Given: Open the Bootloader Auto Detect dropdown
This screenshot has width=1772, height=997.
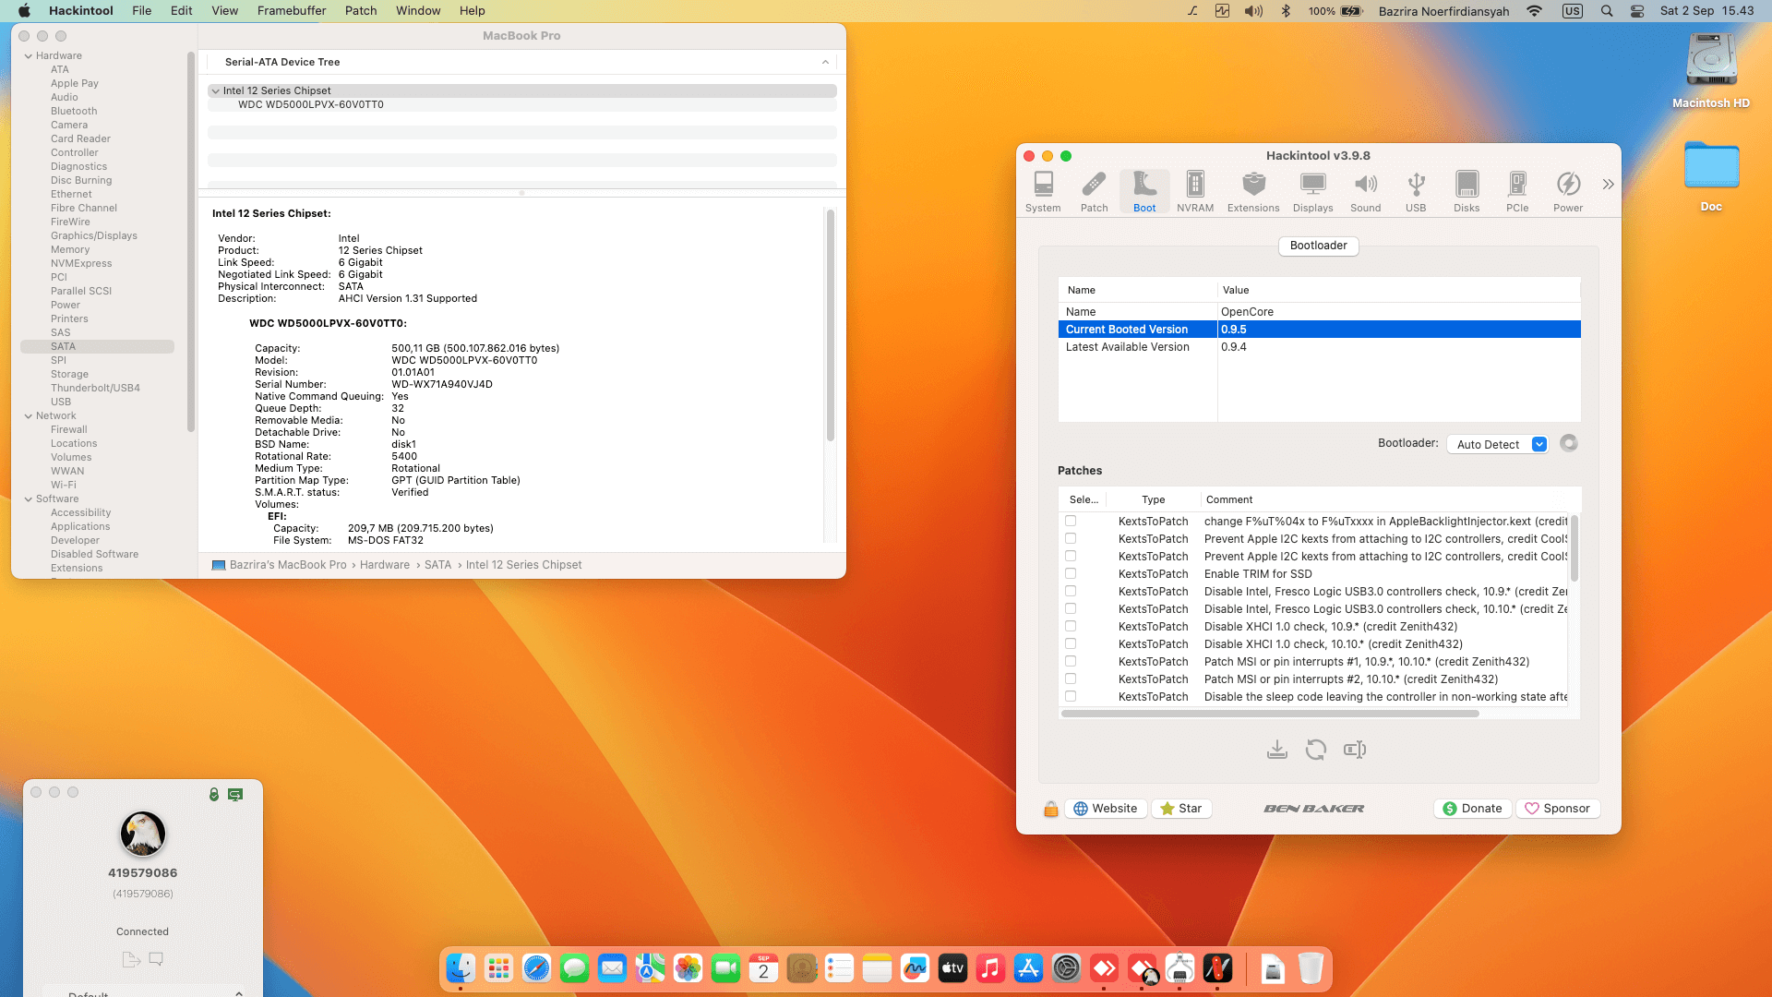Looking at the screenshot, I should (x=1496, y=444).
